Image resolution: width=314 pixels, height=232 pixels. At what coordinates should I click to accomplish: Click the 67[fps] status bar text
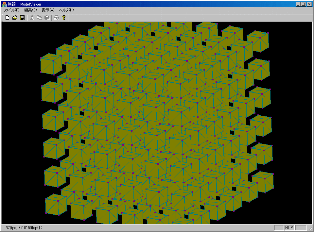click(x=12, y=228)
